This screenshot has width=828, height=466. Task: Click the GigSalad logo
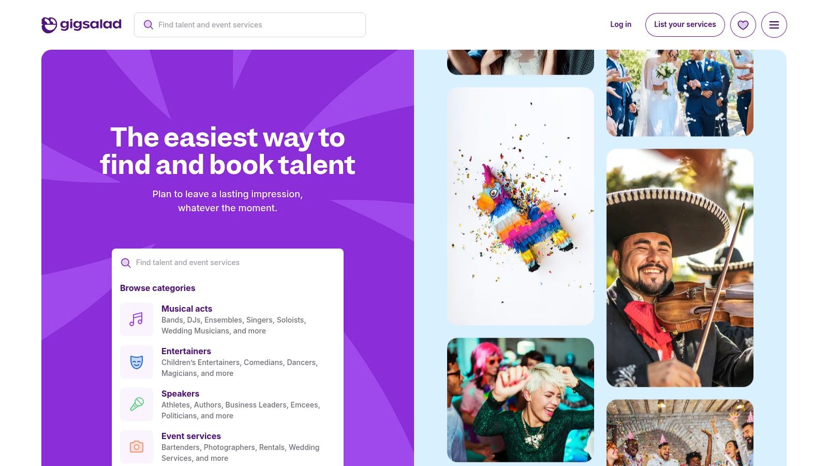pos(81,24)
